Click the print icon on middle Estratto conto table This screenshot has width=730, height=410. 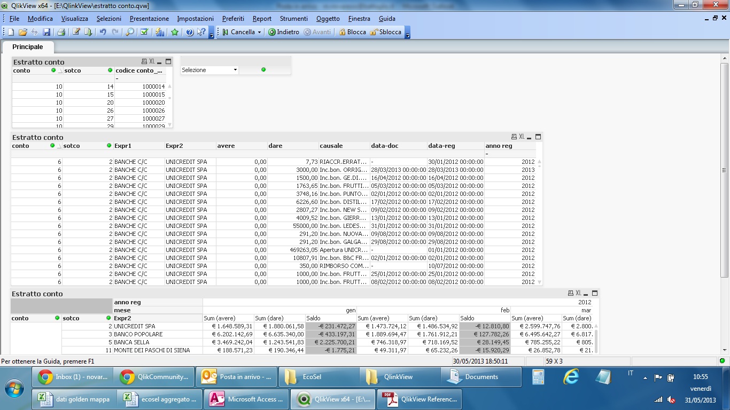514,137
